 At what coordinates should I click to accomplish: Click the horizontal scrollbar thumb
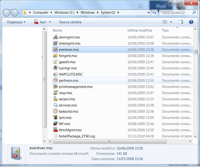pos(110,141)
